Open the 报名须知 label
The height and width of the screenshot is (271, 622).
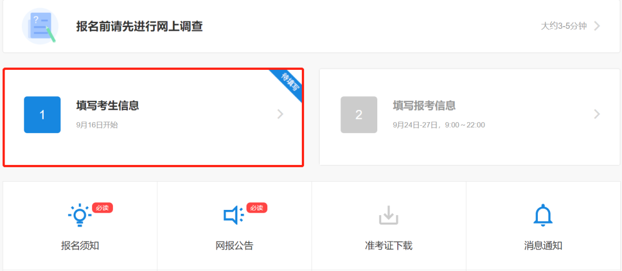pos(79,246)
